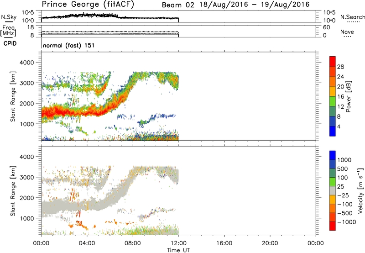Viewport: 365px width, 253px height.
Task: Click the red top segment of Power colorbar
Action: pyautogui.click(x=333, y=62)
